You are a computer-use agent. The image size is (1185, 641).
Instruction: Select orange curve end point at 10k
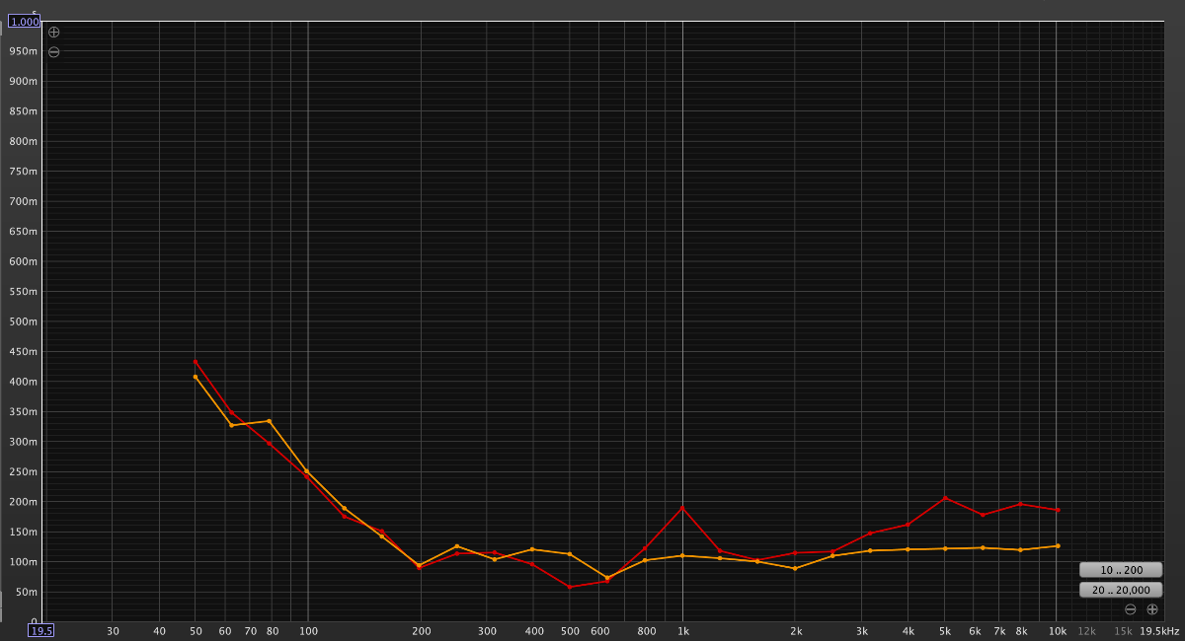click(x=1058, y=545)
